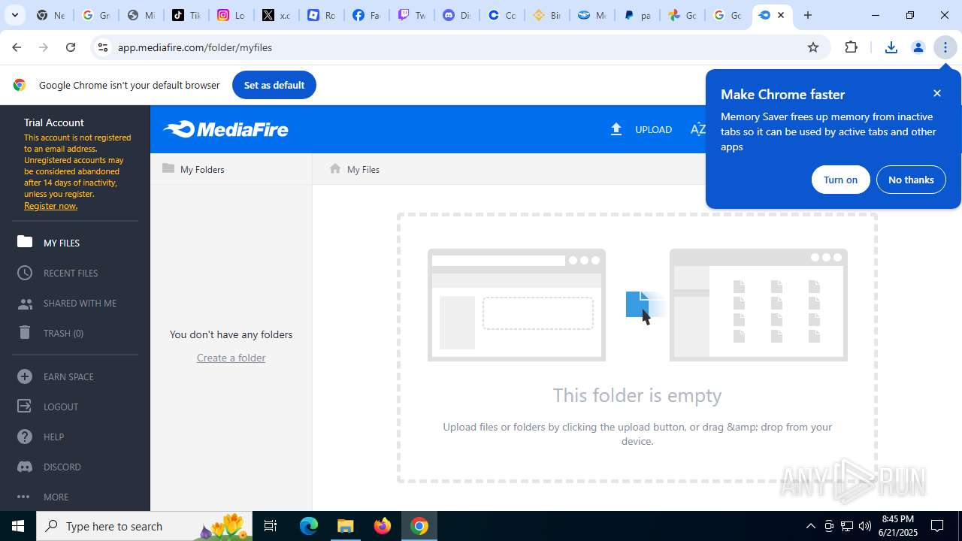Click the Create a folder link
Image resolution: width=962 pixels, height=541 pixels.
231,358
